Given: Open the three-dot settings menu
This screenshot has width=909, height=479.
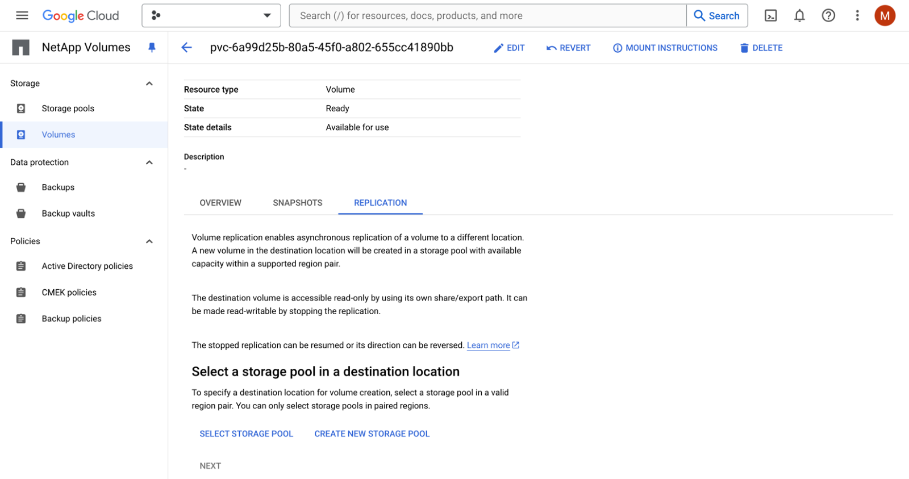Looking at the screenshot, I should tap(857, 15).
